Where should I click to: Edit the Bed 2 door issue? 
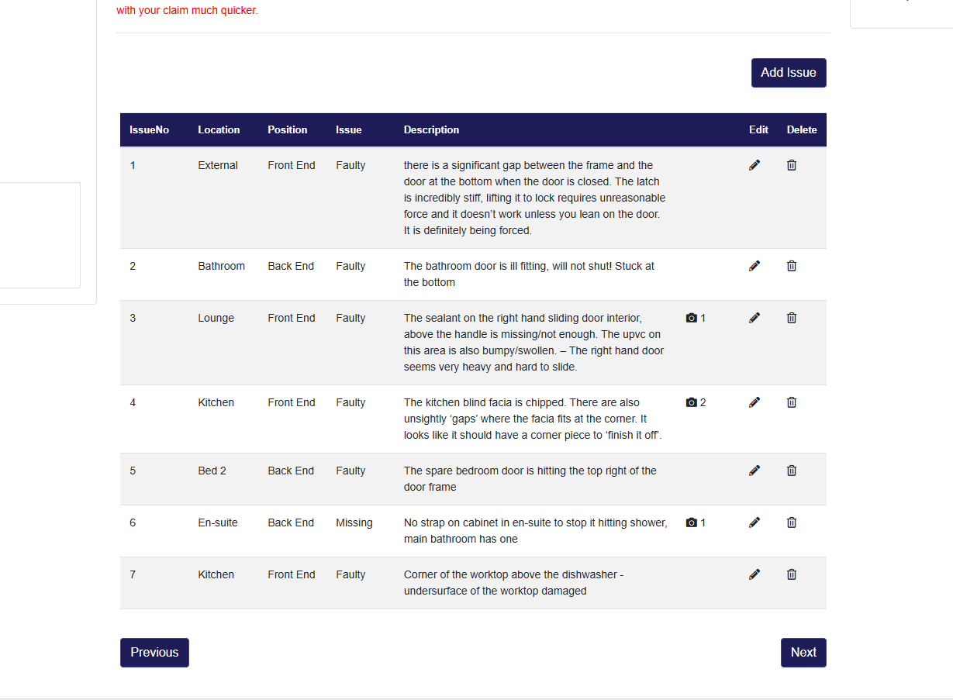[x=754, y=471]
